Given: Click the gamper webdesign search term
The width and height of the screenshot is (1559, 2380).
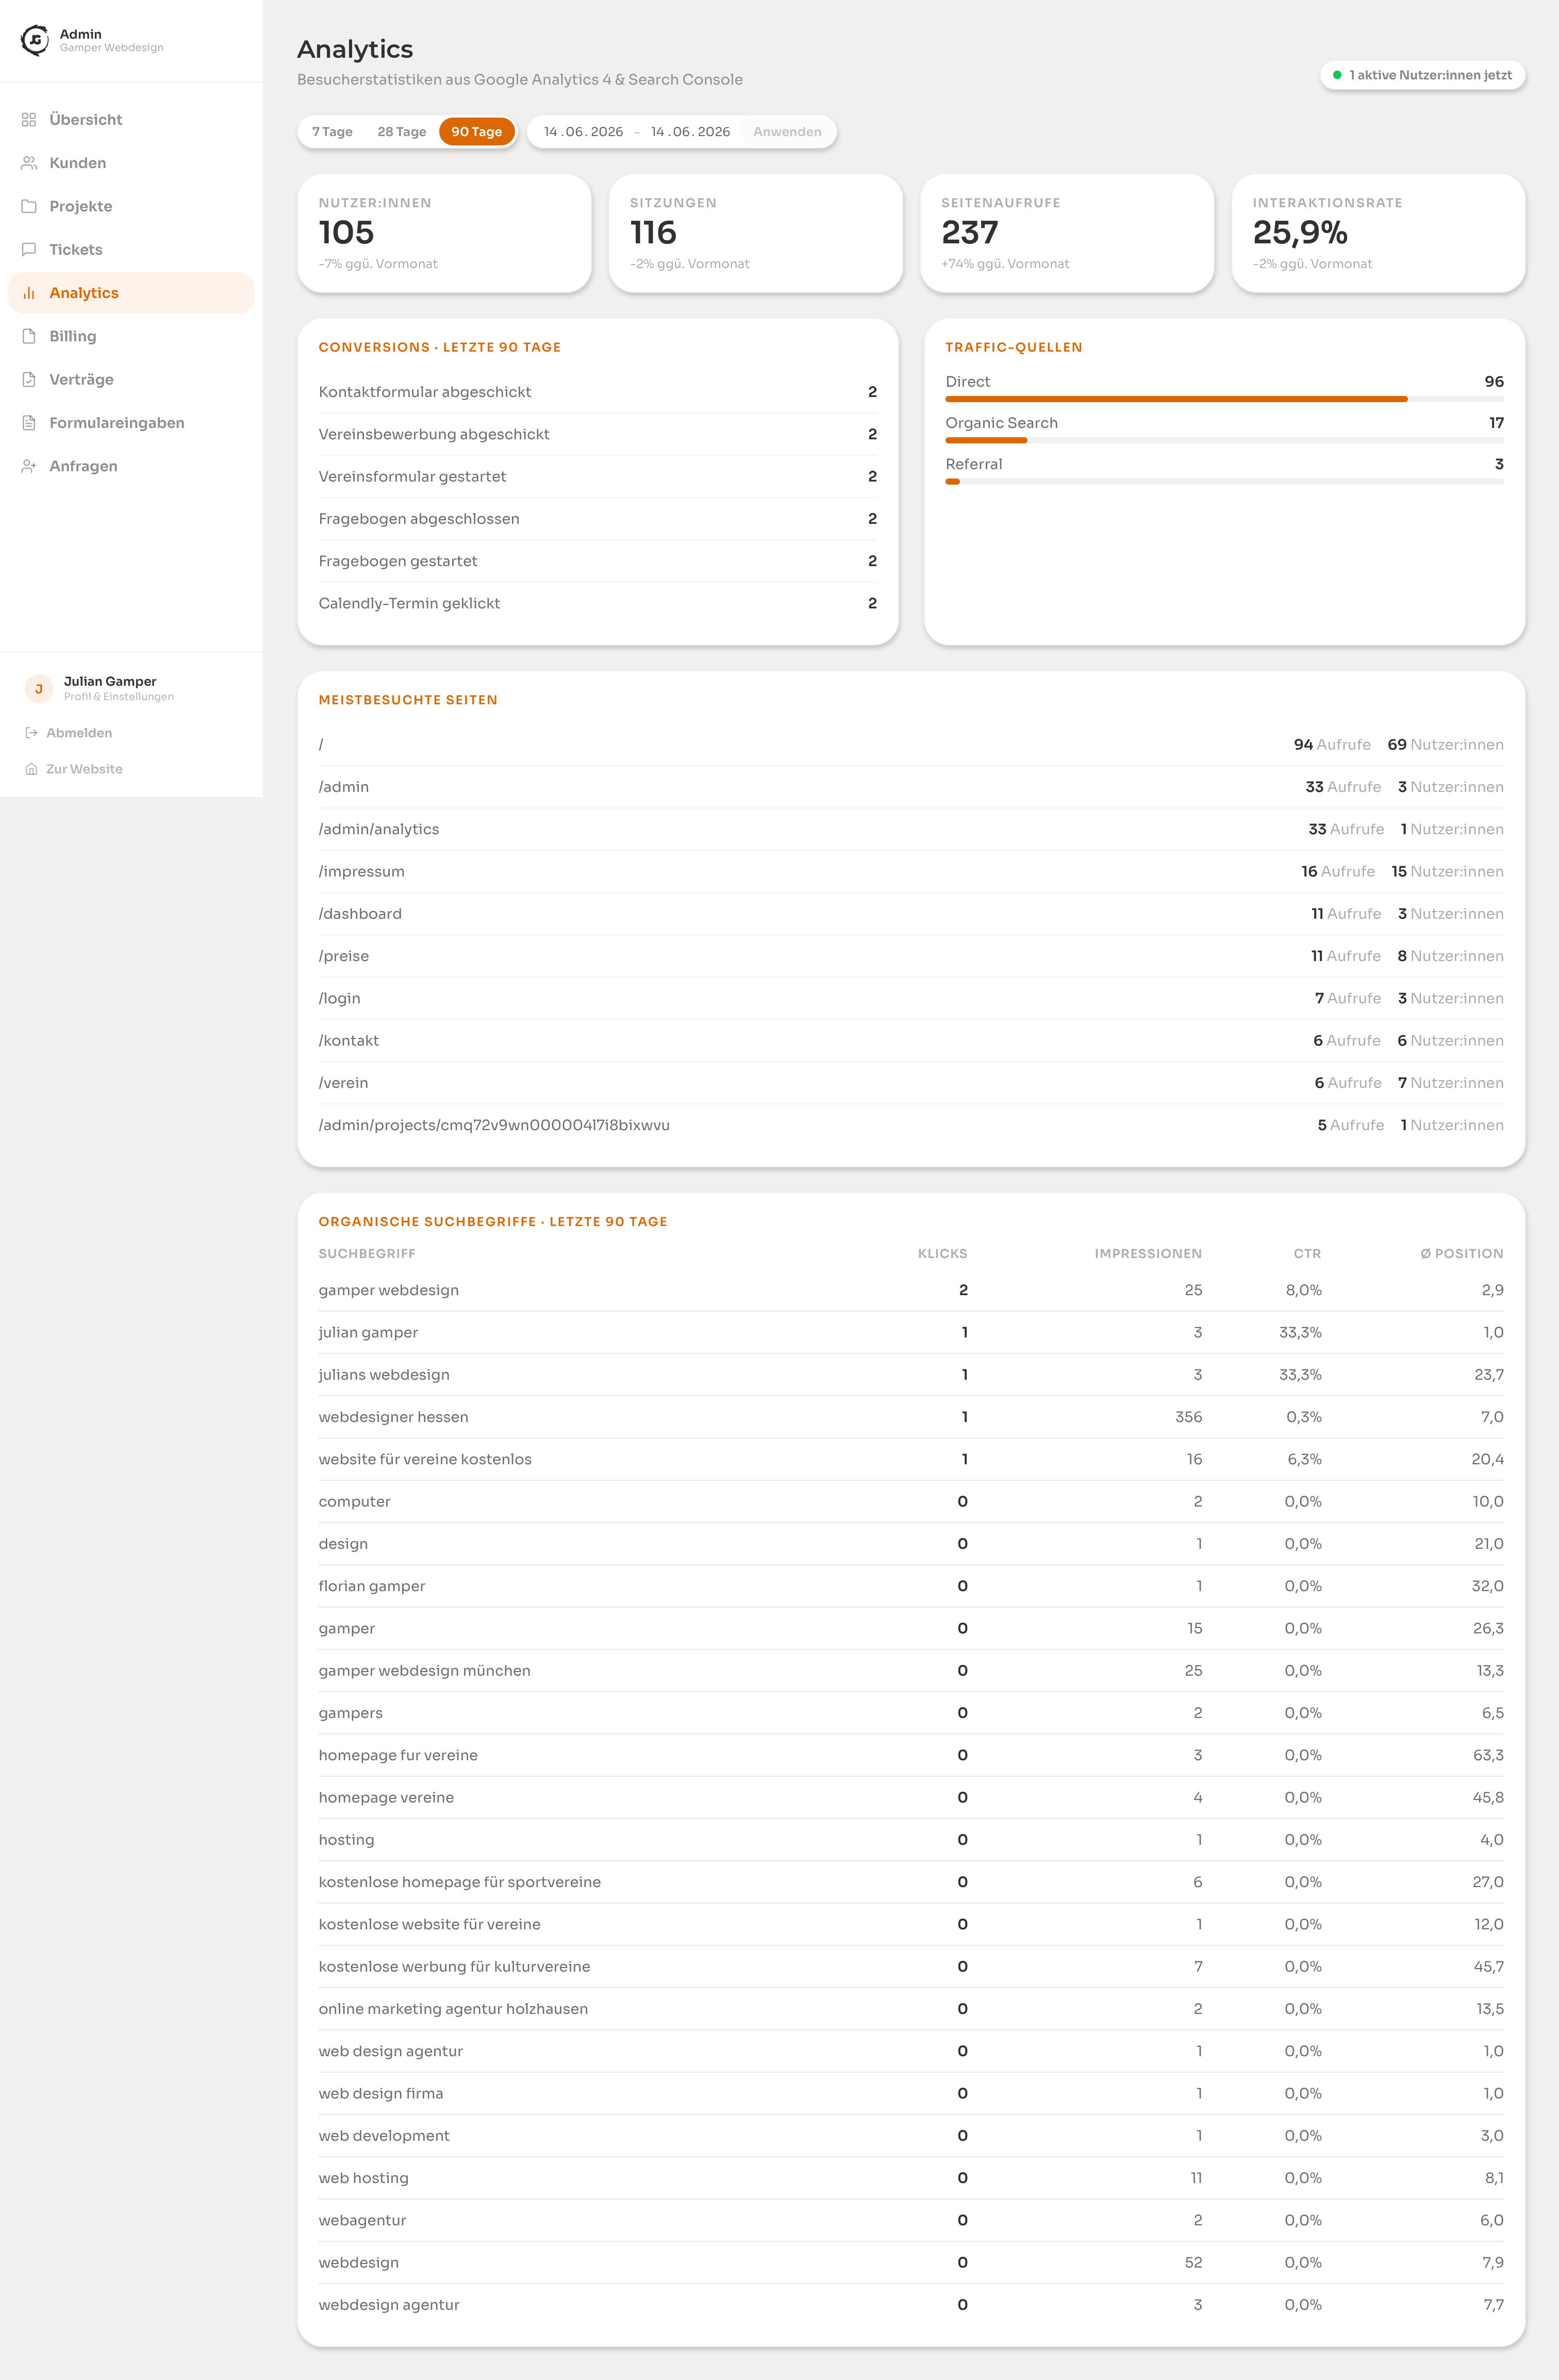Looking at the screenshot, I should click(x=389, y=1290).
